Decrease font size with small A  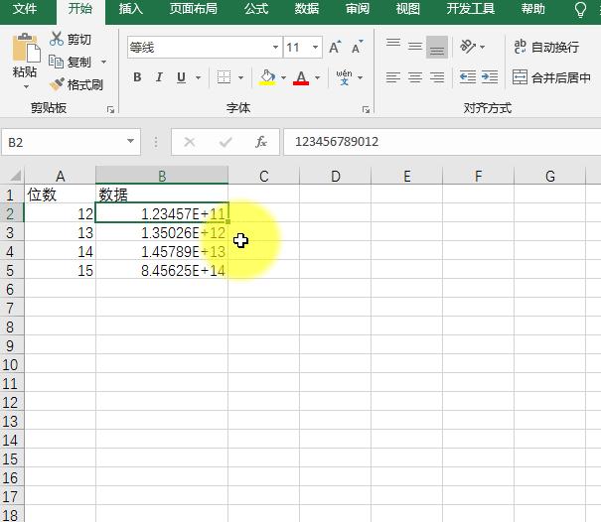click(357, 47)
